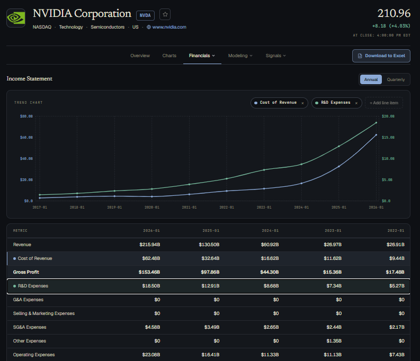The width and height of the screenshot is (420, 361).
Task: Click the $130.50B revenue value for 2025-01
Action: 209,245
